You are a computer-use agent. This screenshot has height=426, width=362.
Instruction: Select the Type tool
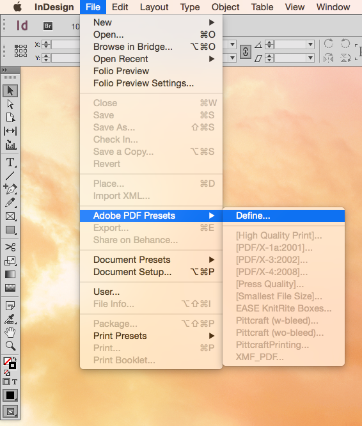click(10, 162)
